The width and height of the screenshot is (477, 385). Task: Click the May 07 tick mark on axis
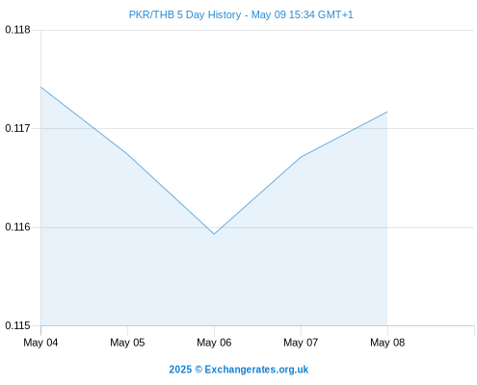click(301, 330)
